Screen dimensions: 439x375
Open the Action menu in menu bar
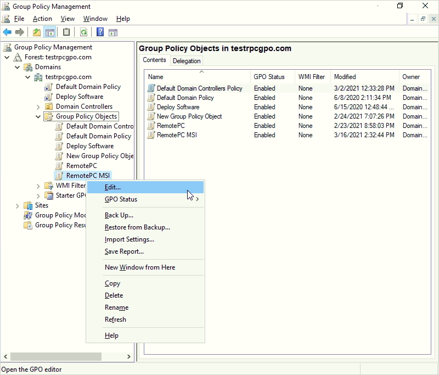pos(42,19)
